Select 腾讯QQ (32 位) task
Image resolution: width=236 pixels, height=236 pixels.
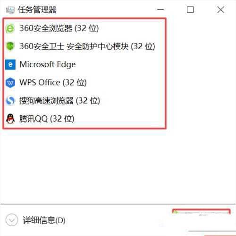coord(84,119)
